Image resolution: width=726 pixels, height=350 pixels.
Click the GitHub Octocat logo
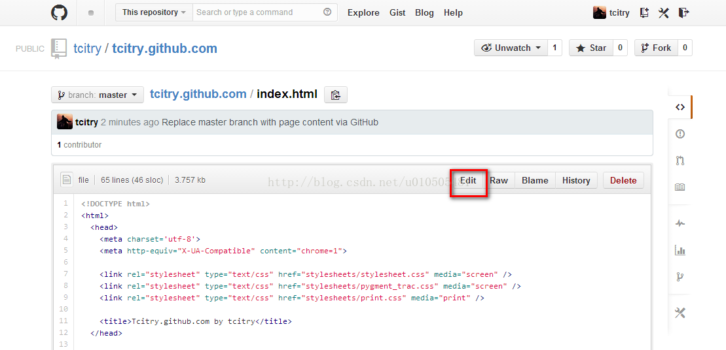60,12
